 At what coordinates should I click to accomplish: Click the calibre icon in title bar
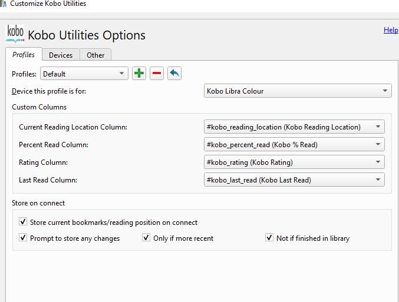coord(4,4)
